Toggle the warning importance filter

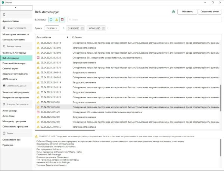click(x=57, y=20)
